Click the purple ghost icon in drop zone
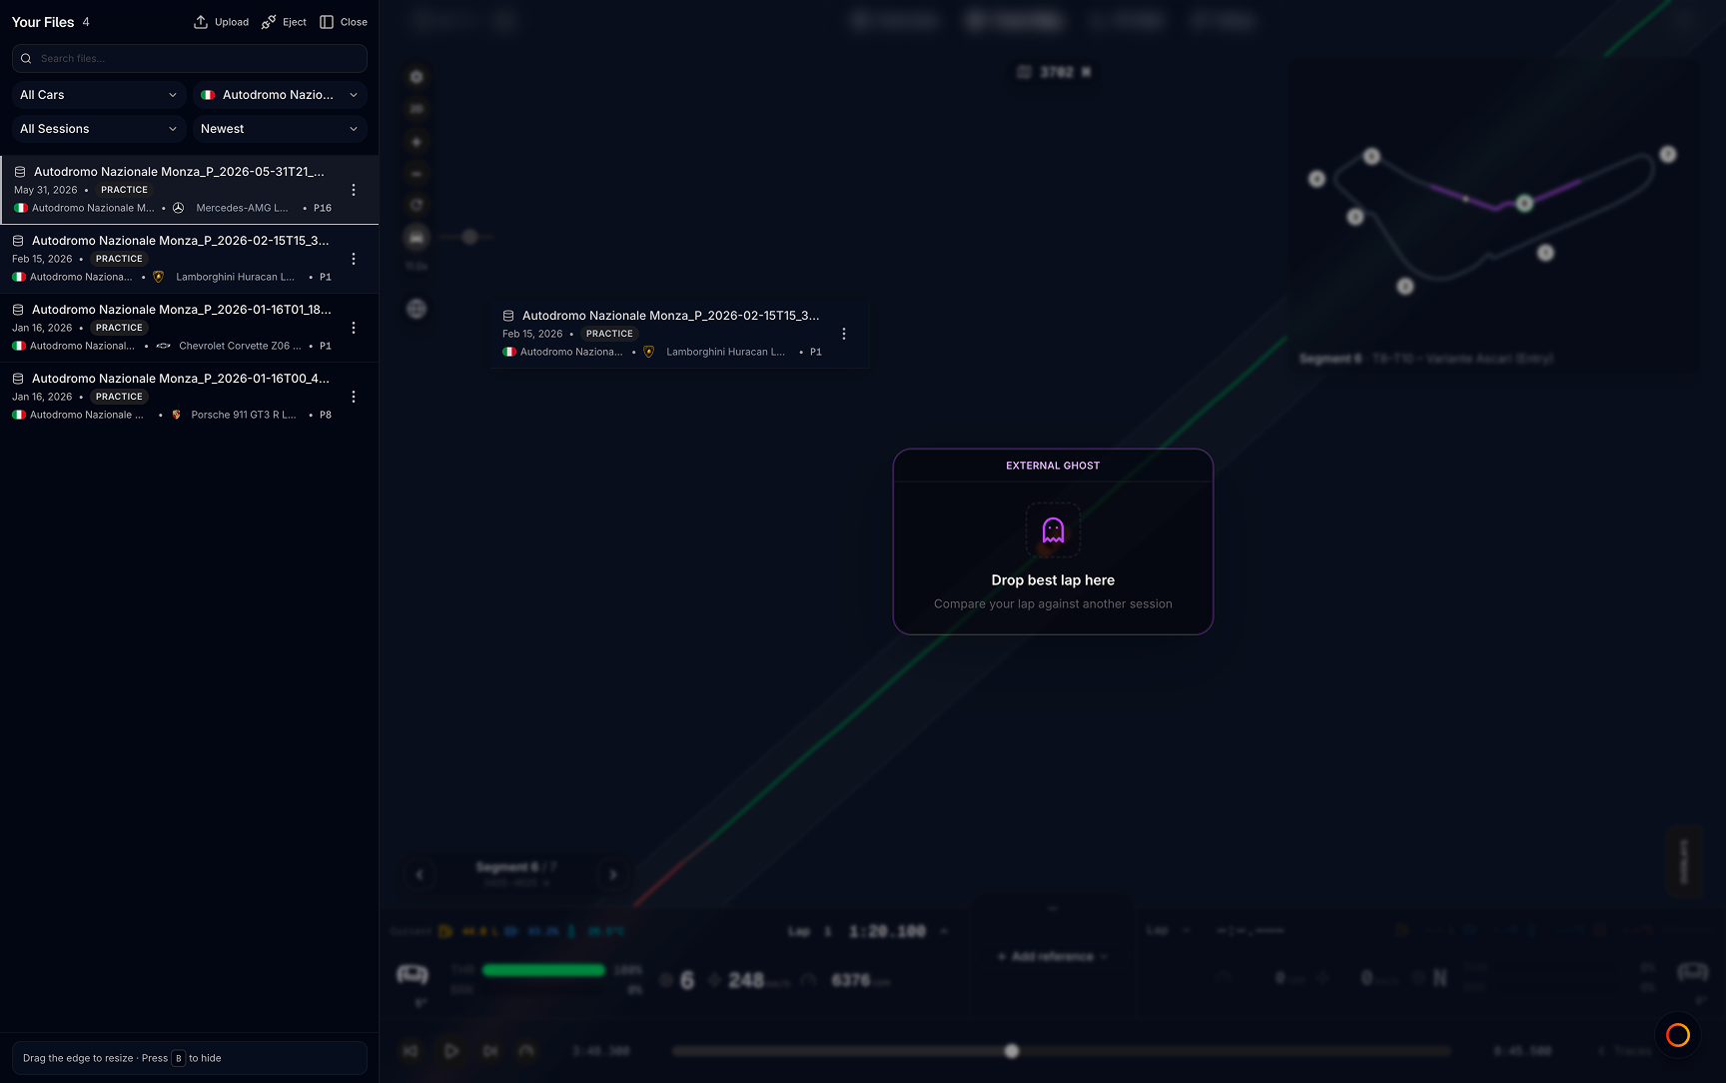 click(x=1053, y=530)
